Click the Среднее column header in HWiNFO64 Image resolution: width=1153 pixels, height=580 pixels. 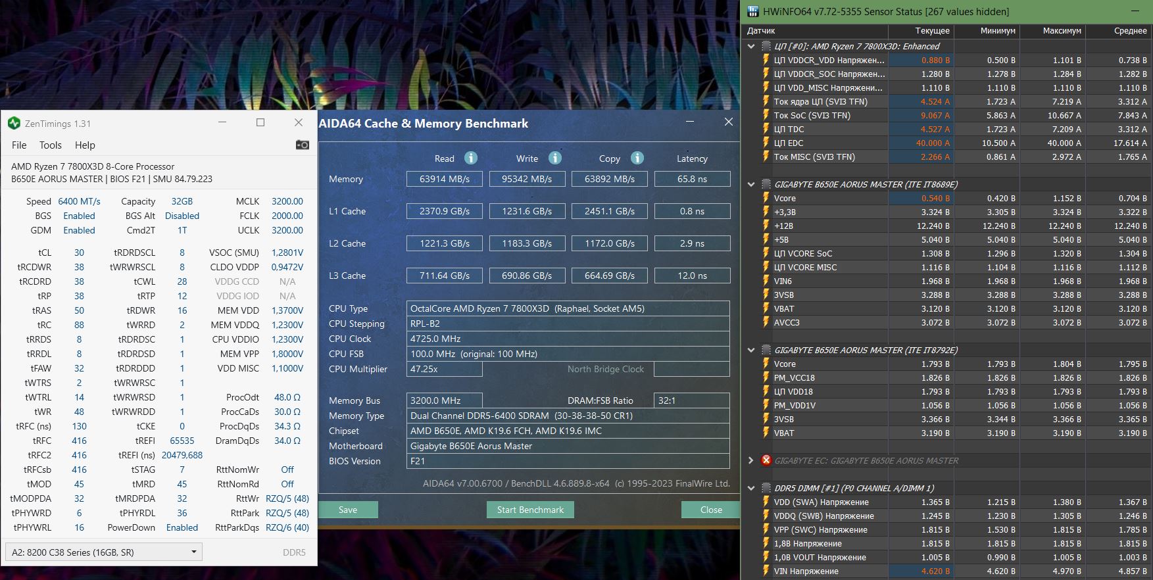pyautogui.click(x=1118, y=30)
